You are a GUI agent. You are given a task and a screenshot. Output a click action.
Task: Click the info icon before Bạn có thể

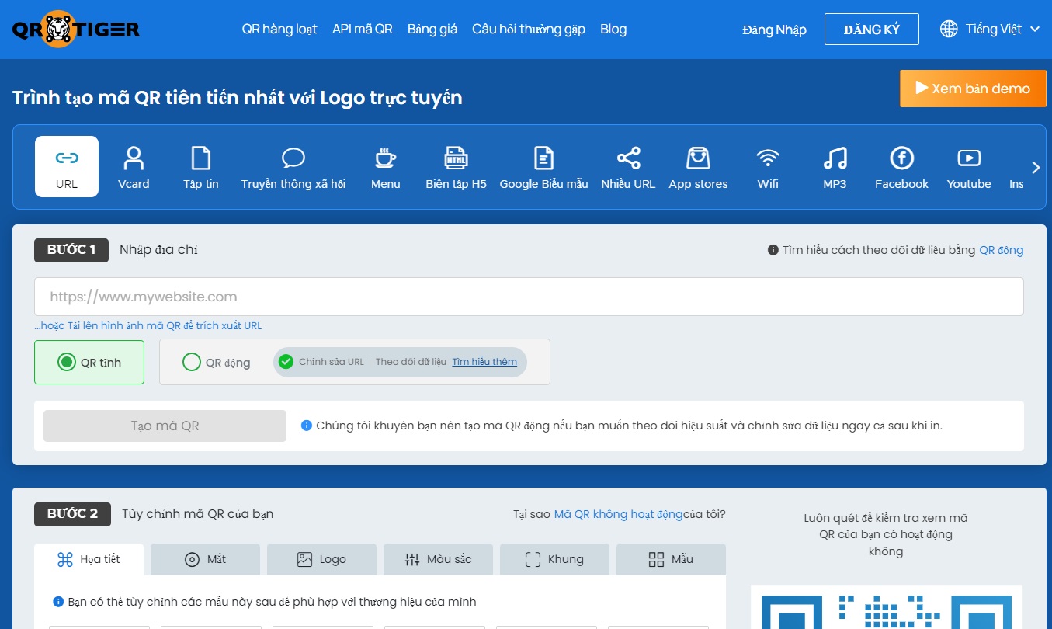click(x=57, y=602)
